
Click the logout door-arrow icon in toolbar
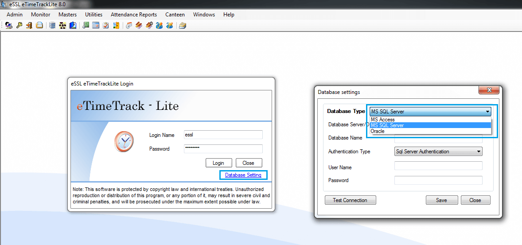[x=29, y=25]
